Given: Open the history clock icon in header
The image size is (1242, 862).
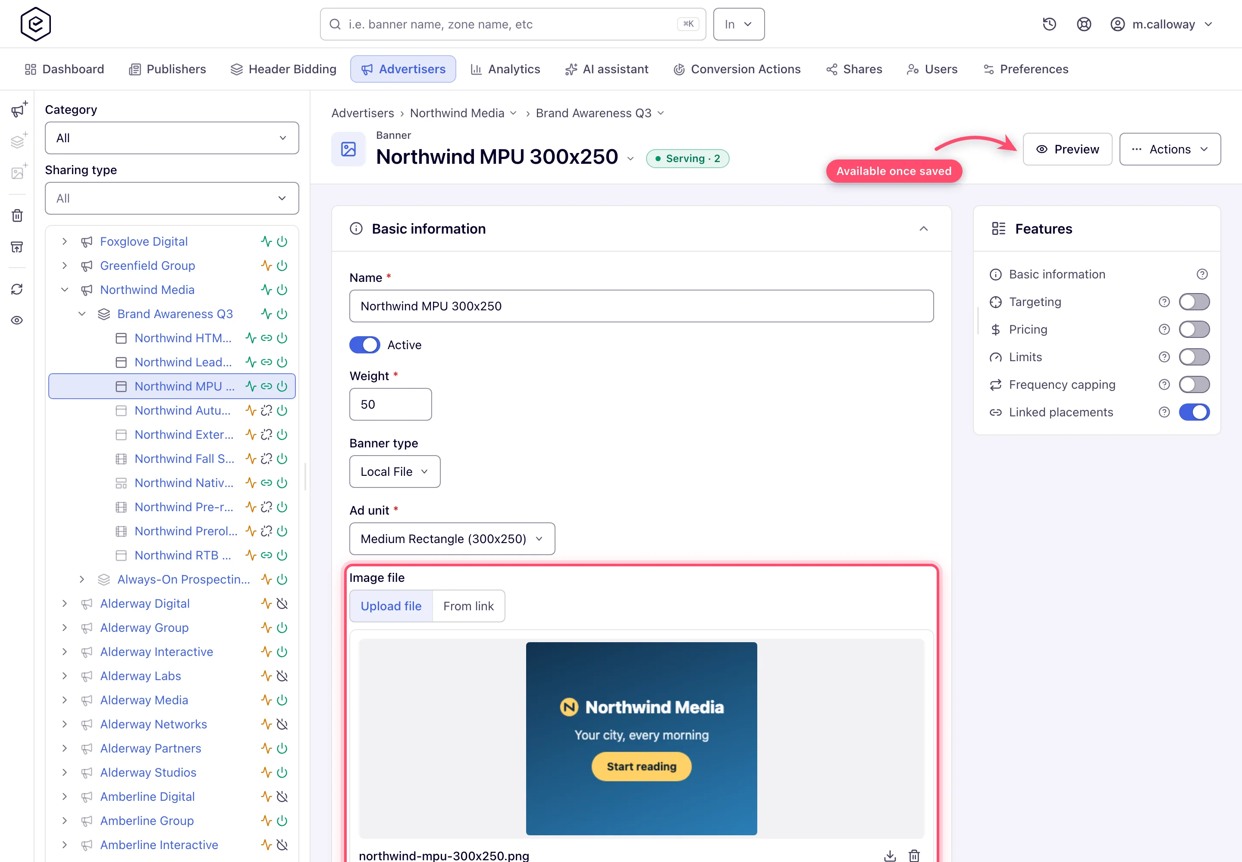Looking at the screenshot, I should (1049, 24).
